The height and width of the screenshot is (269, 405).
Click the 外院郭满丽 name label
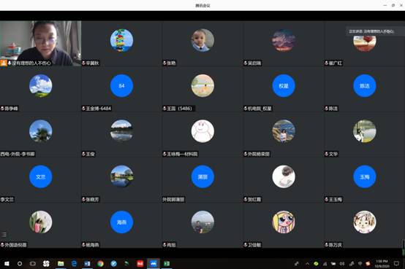(x=173, y=200)
